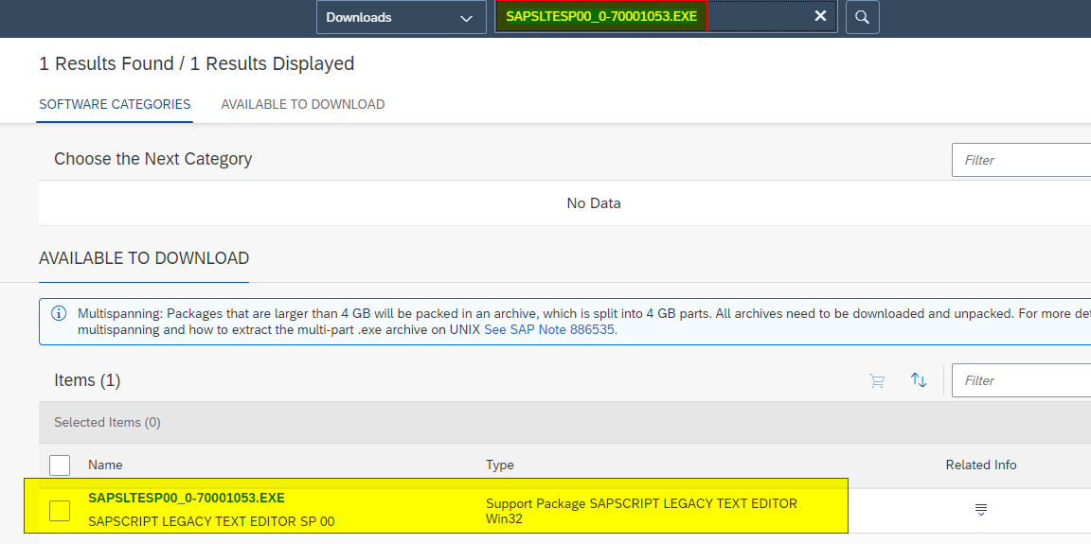Toggle the select-all checkbox in Name header
1091x544 pixels.
pyautogui.click(x=60, y=465)
